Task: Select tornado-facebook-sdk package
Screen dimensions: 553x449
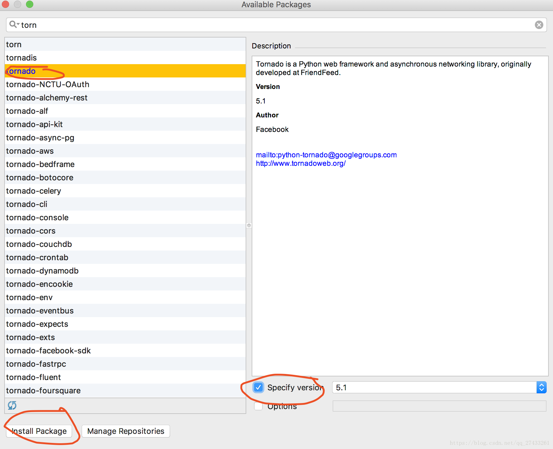Action: coord(125,350)
